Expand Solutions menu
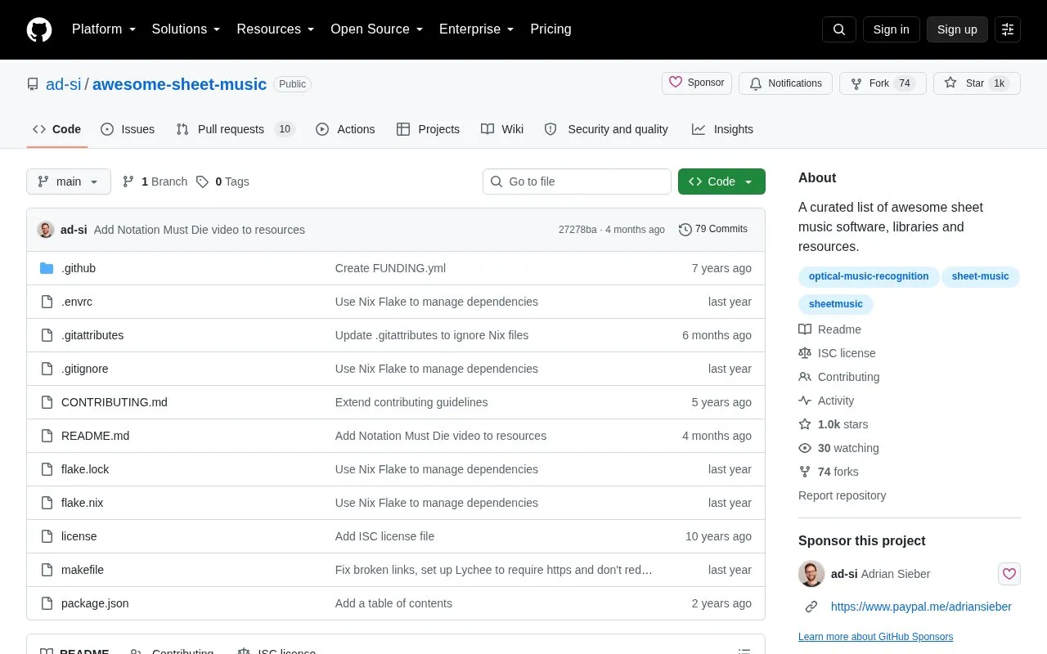The height and width of the screenshot is (654, 1047). (186, 29)
